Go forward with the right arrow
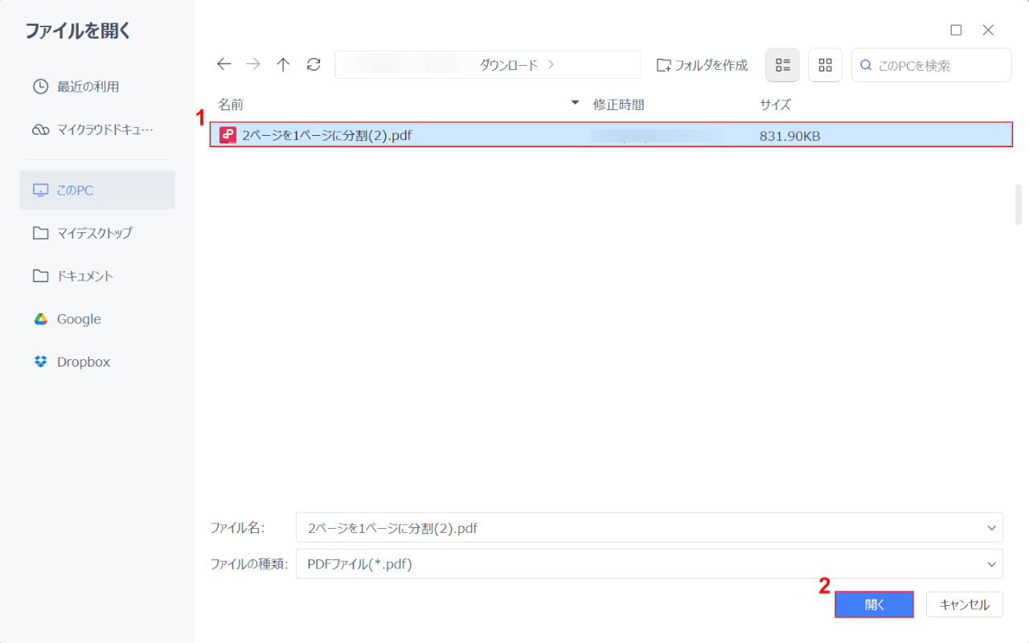Viewport: 1029px width, 643px height. click(253, 65)
